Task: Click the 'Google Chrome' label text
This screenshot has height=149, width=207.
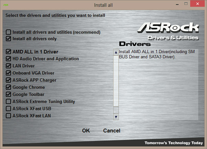Action: coord(29,87)
